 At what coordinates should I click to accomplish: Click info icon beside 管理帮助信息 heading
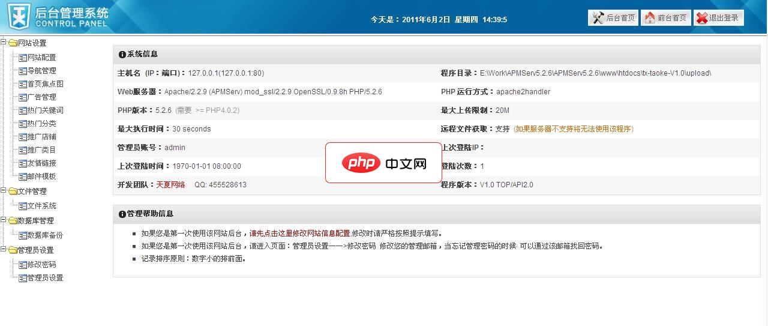pos(122,214)
